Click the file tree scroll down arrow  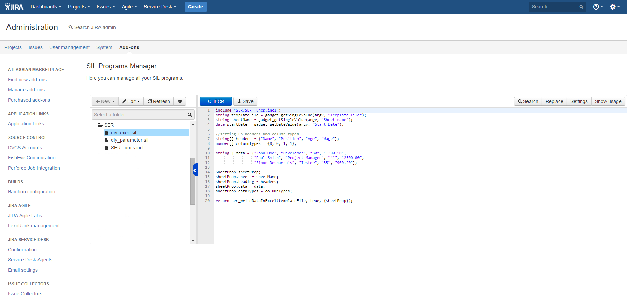(x=193, y=241)
